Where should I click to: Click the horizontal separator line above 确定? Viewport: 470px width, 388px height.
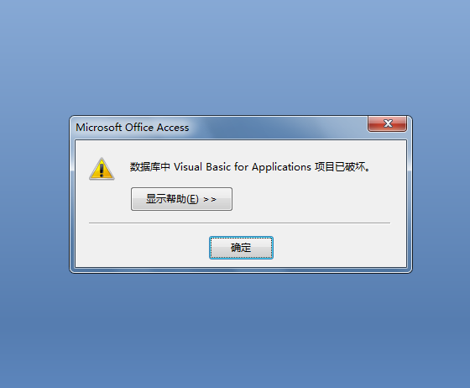[x=239, y=223]
